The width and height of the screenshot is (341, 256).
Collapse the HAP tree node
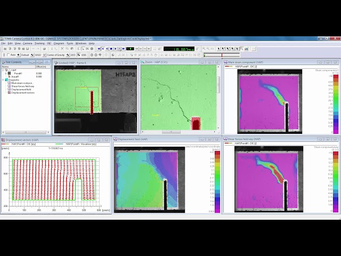[3, 70]
